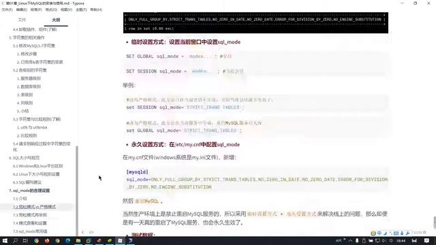This screenshot has height=245, width=436.
Task: Click the SET GLOBAL sql_mode code line
Action: click(179, 56)
